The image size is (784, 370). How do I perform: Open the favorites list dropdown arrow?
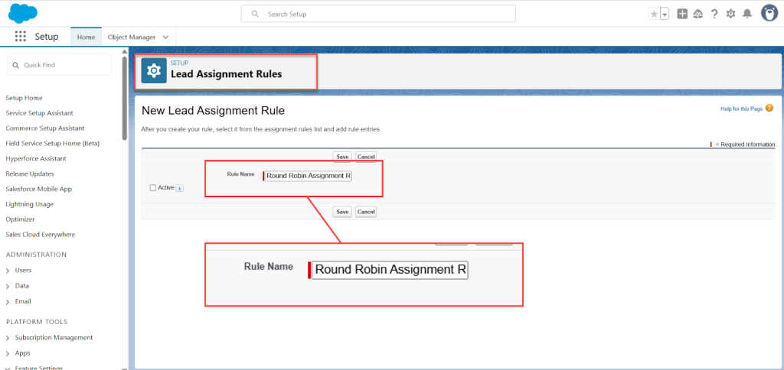coord(665,14)
